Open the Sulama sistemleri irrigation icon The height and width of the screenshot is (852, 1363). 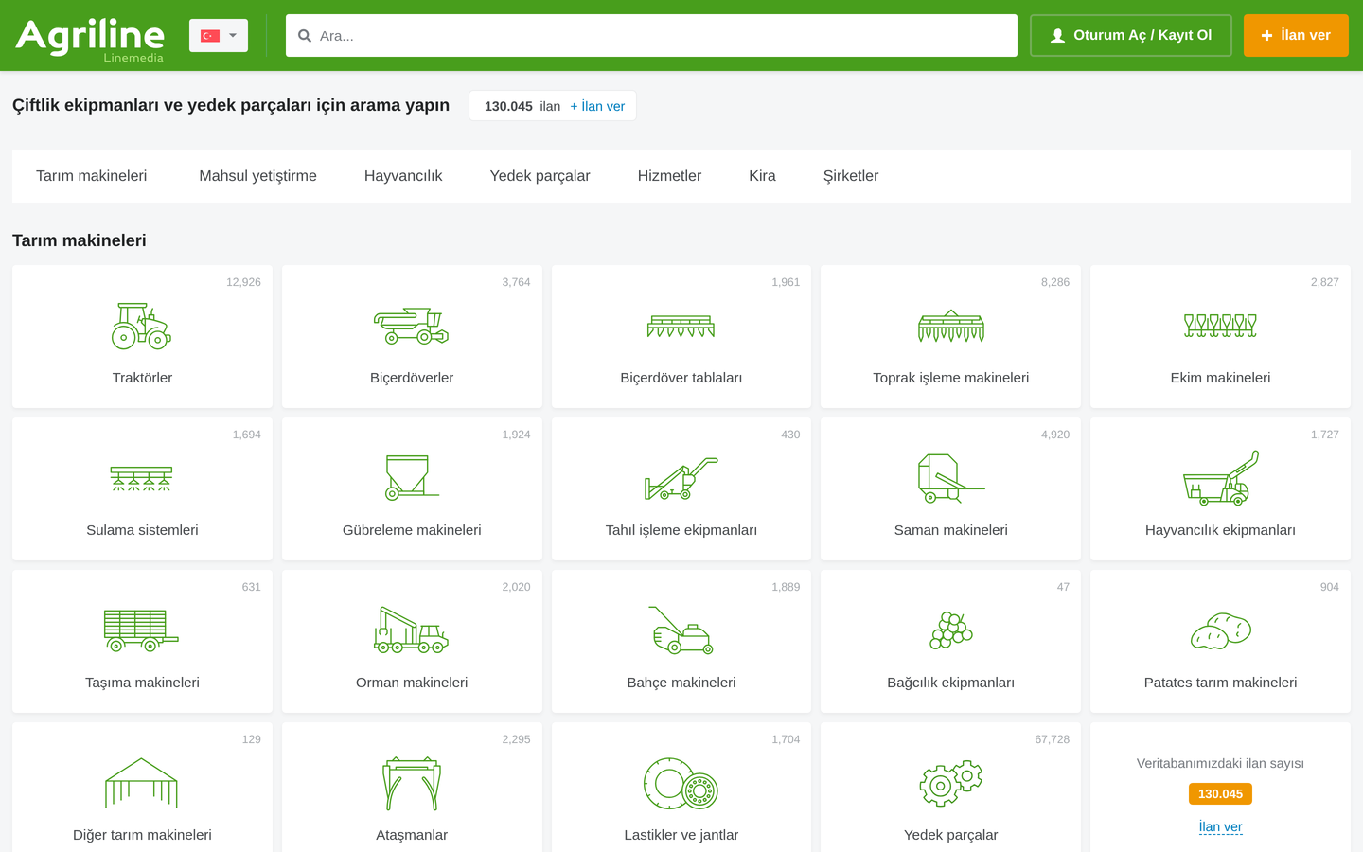click(x=142, y=479)
